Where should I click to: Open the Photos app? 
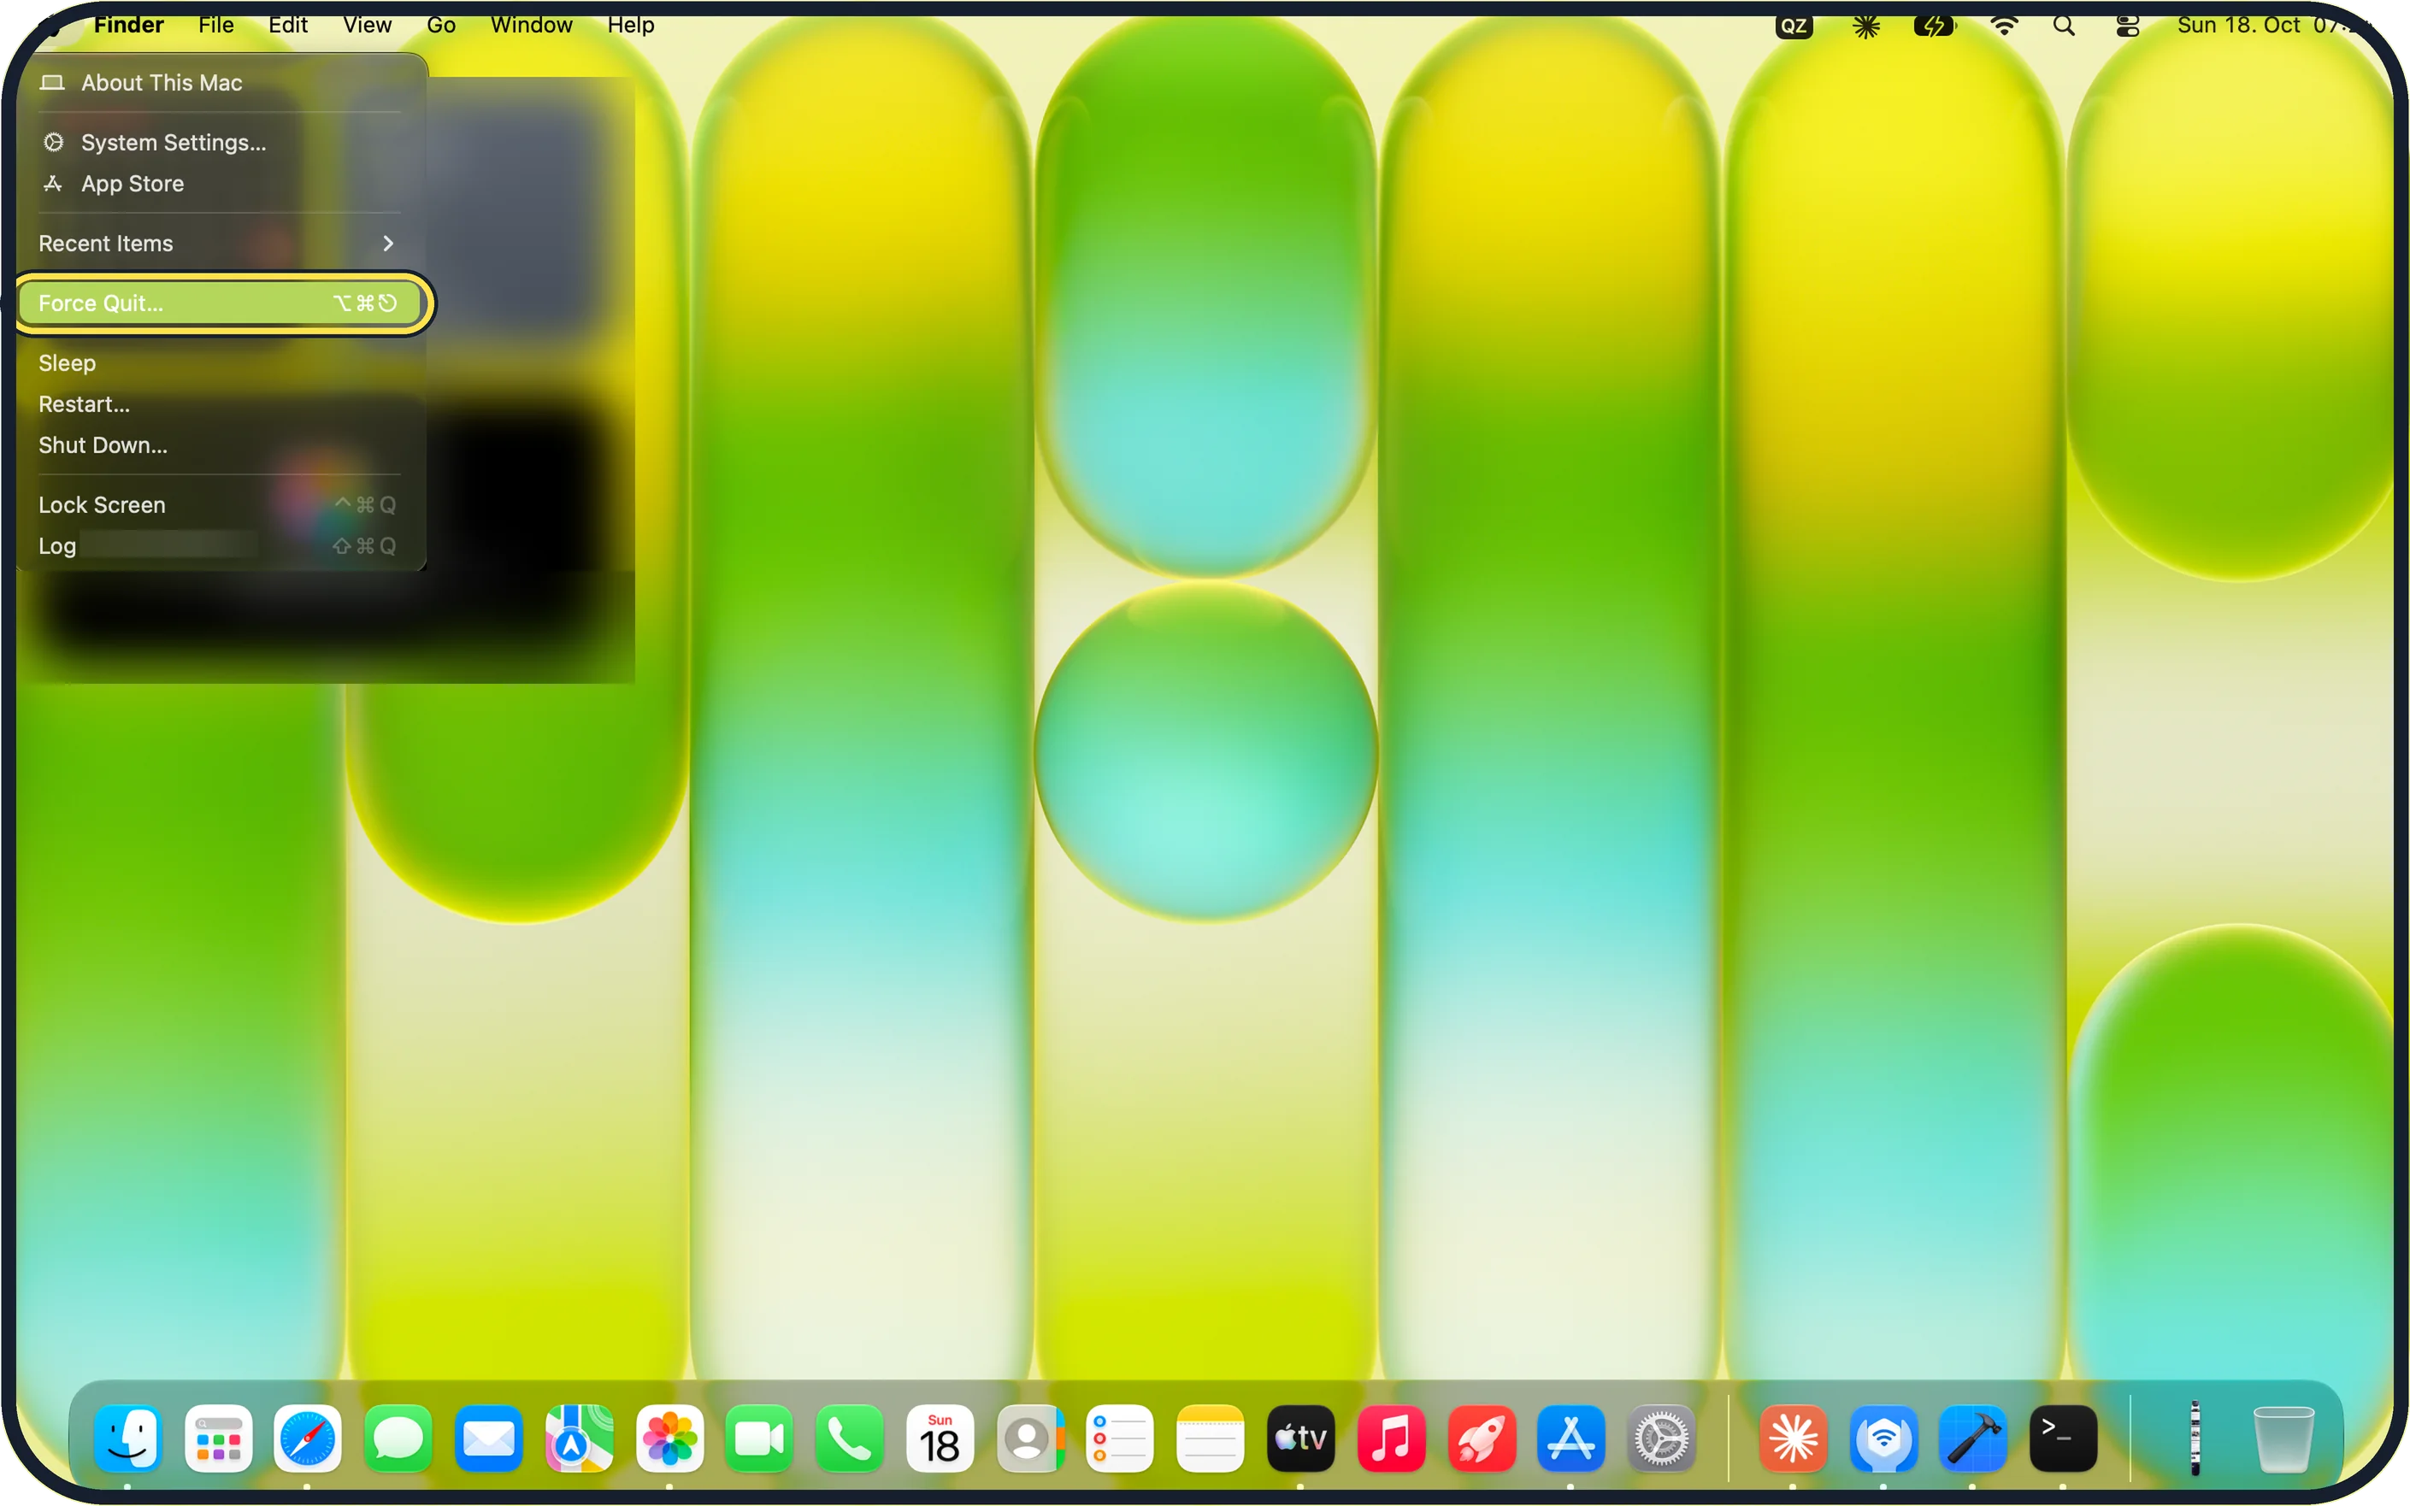pos(669,1438)
